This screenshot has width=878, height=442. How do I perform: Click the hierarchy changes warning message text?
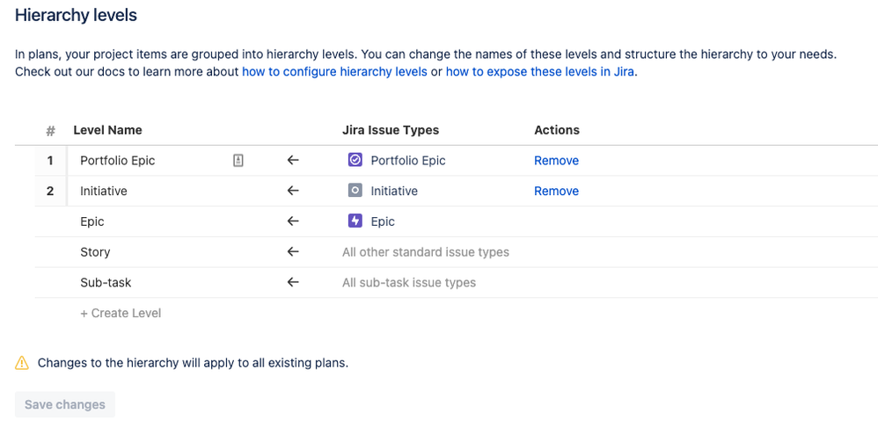click(x=193, y=363)
